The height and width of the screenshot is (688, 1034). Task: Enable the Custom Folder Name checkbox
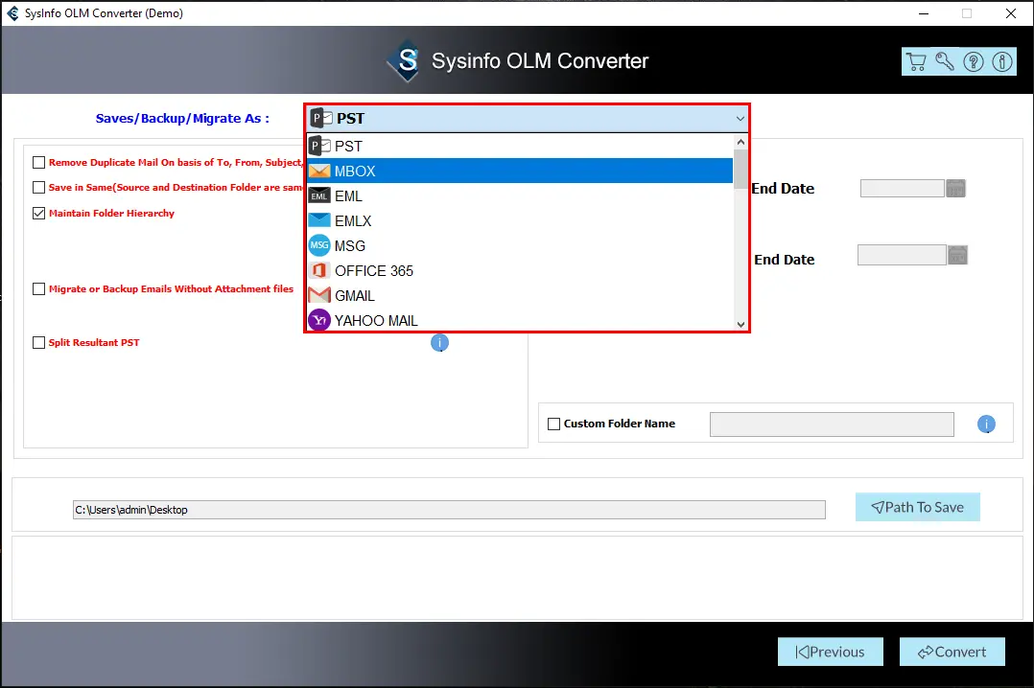554,424
